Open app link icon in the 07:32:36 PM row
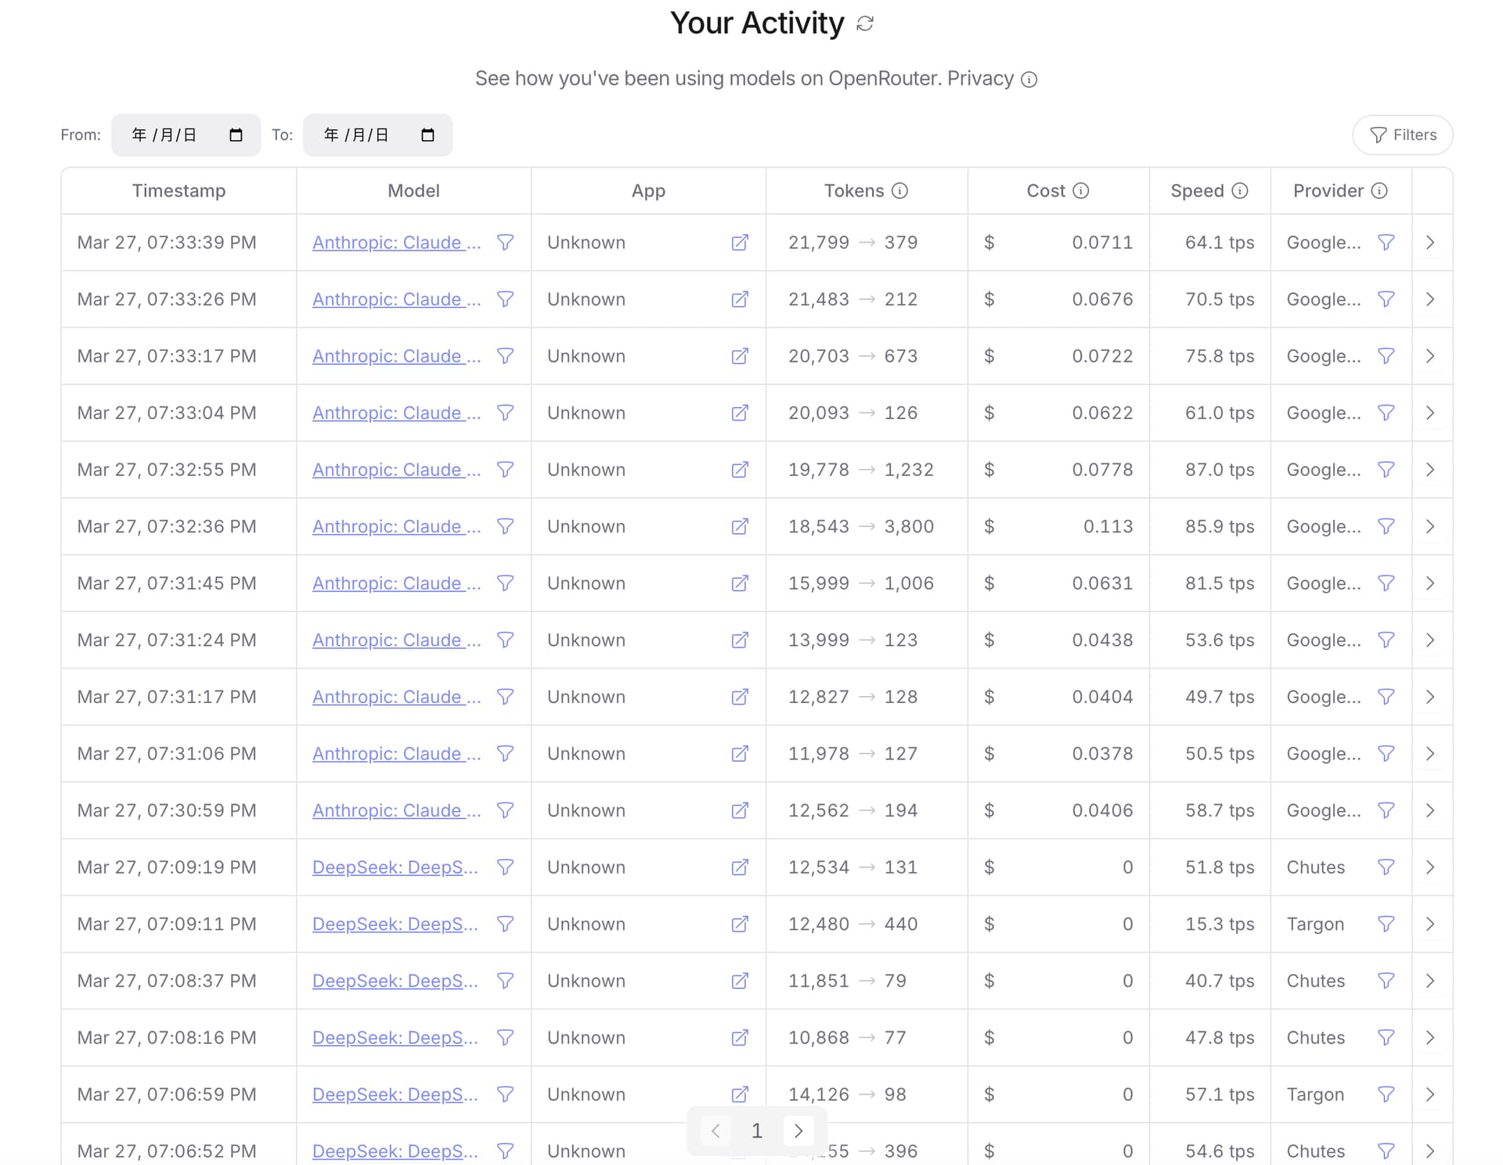 (740, 526)
